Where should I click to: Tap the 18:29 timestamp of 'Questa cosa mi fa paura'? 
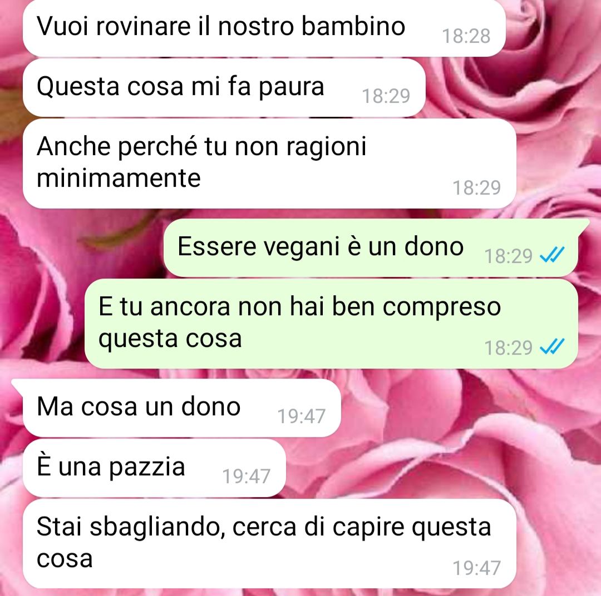(386, 96)
